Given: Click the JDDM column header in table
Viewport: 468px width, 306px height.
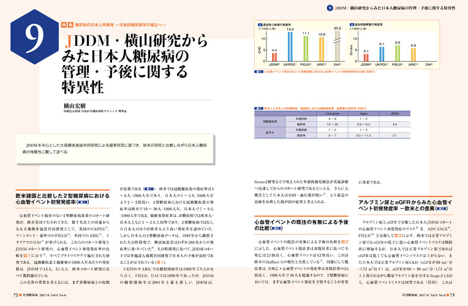Looking at the screenshot, I should click(x=394, y=114).
